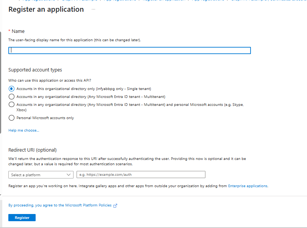Viewport: 307px width, 228px height.
Task: Click the Register an application title
Action: [x=46, y=9]
